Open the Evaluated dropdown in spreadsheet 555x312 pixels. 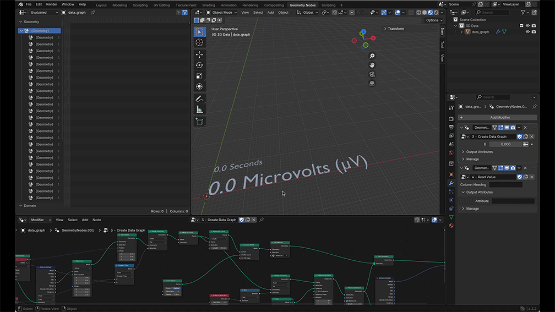coord(44,12)
